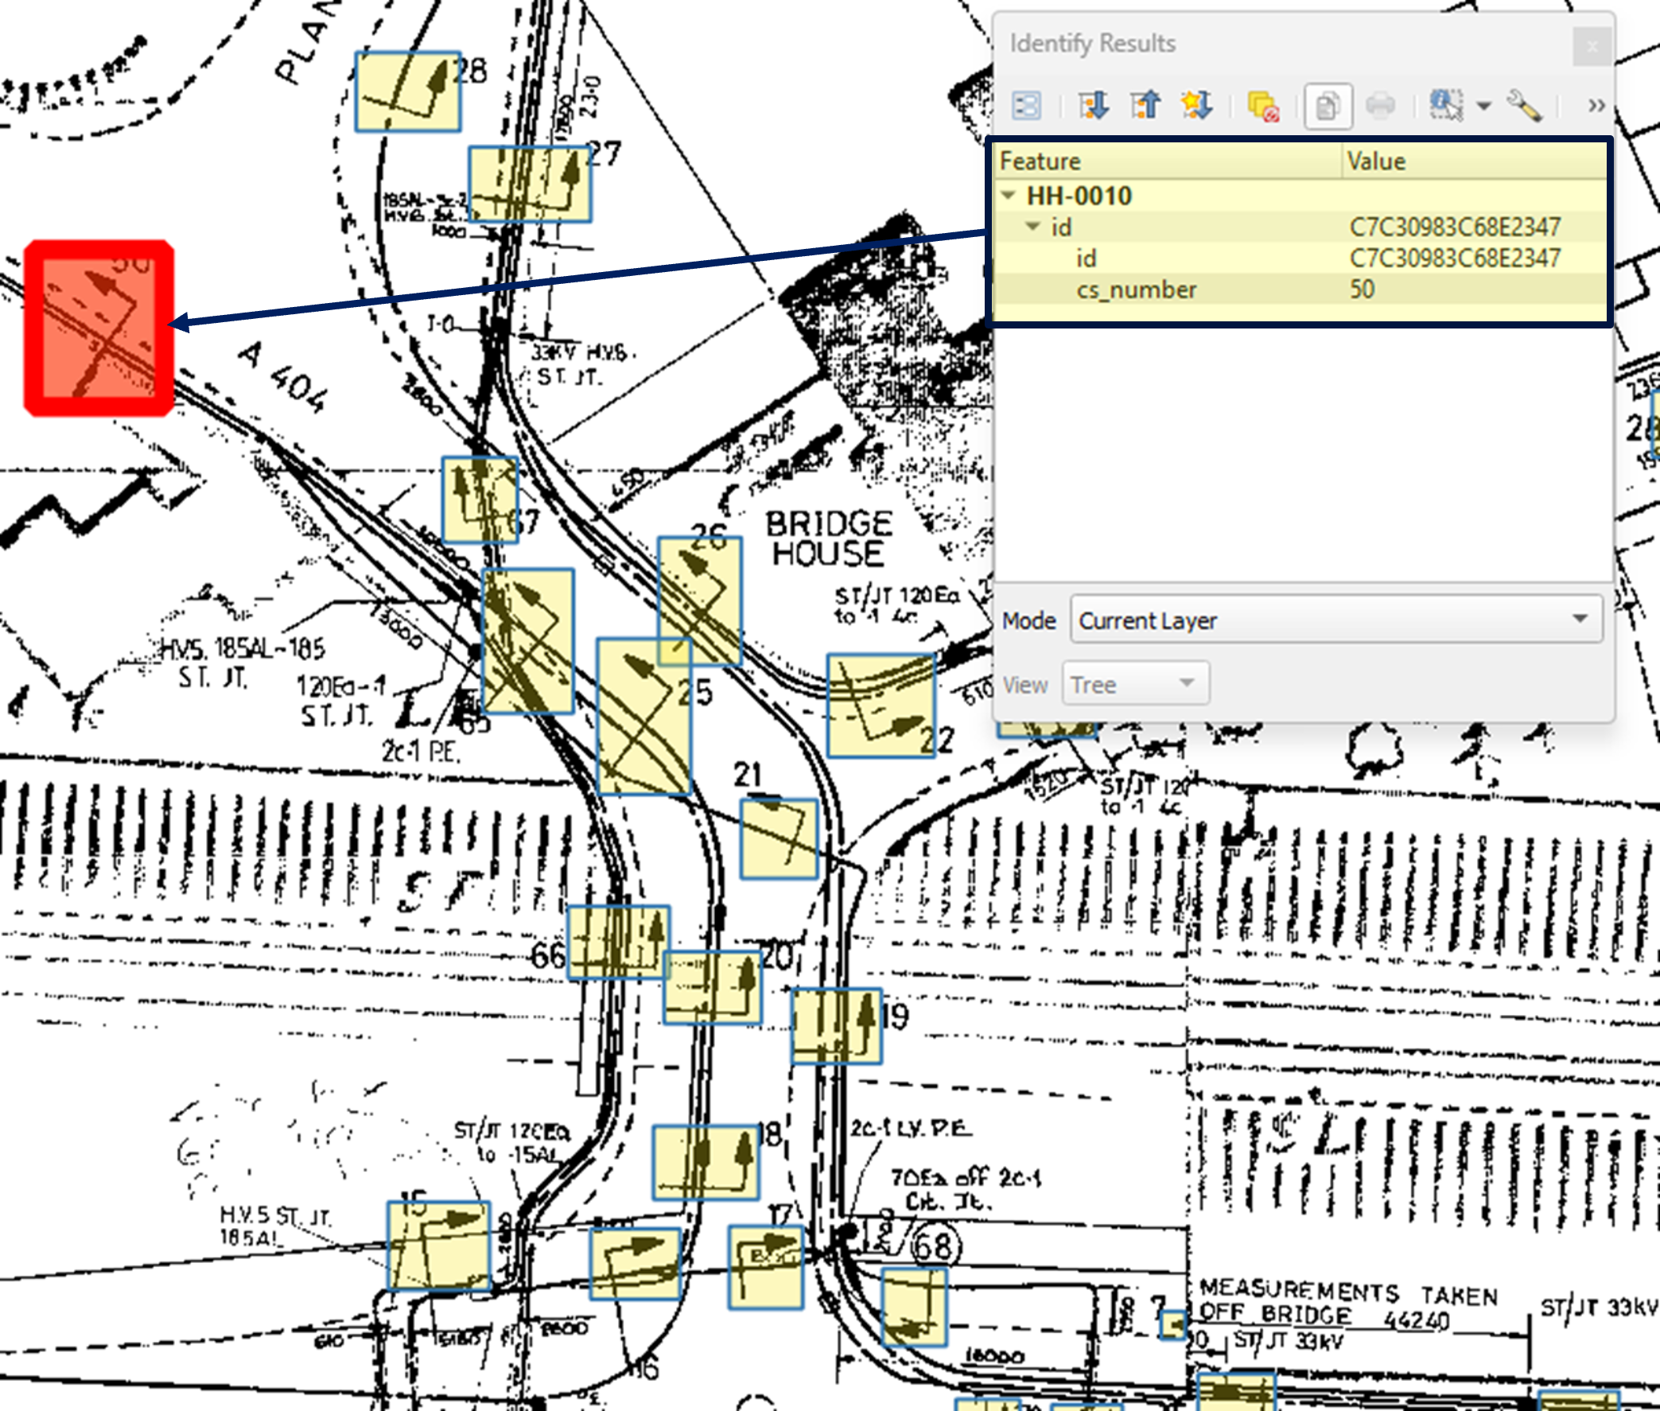
Task: Open the identify selection mode dropdown arrow
Action: point(1484,106)
